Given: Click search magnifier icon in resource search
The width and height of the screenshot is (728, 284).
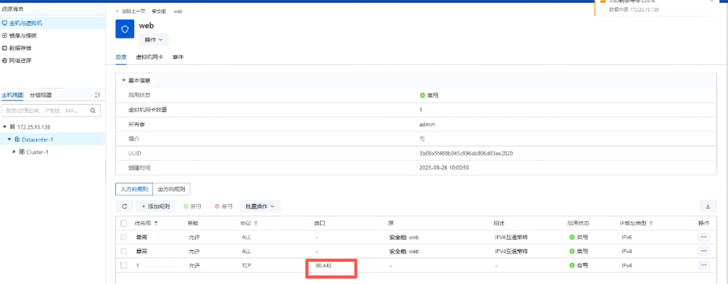Looking at the screenshot, I should [x=93, y=111].
